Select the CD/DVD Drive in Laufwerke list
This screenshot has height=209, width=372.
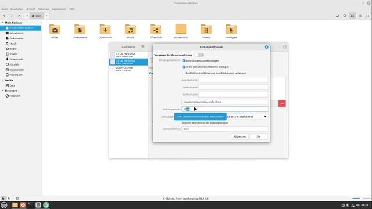click(x=128, y=69)
